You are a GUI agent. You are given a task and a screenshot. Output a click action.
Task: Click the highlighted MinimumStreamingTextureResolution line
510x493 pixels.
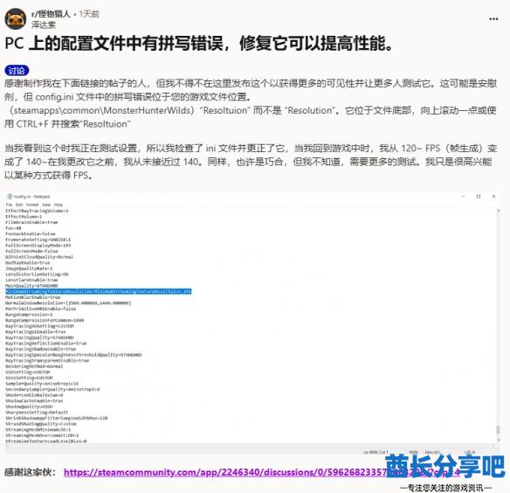pyautogui.click(x=98, y=291)
